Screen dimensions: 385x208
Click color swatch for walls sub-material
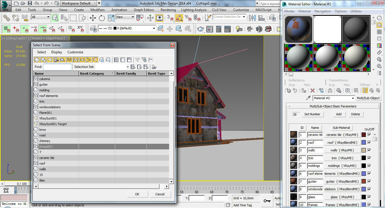coord(364,150)
